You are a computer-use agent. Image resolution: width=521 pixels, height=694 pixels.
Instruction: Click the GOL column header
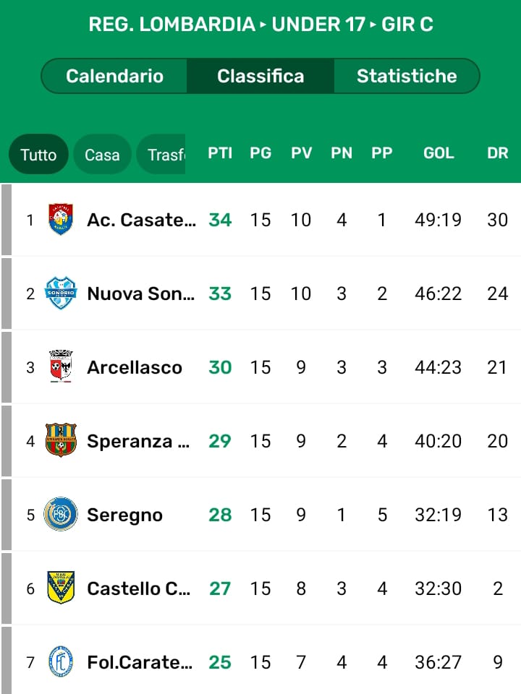[439, 153]
